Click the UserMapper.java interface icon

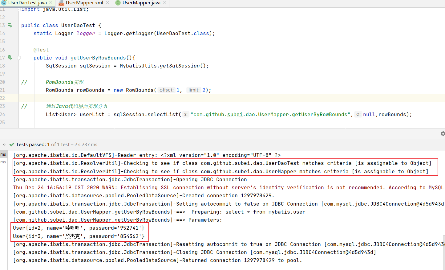click(x=118, y=3)
